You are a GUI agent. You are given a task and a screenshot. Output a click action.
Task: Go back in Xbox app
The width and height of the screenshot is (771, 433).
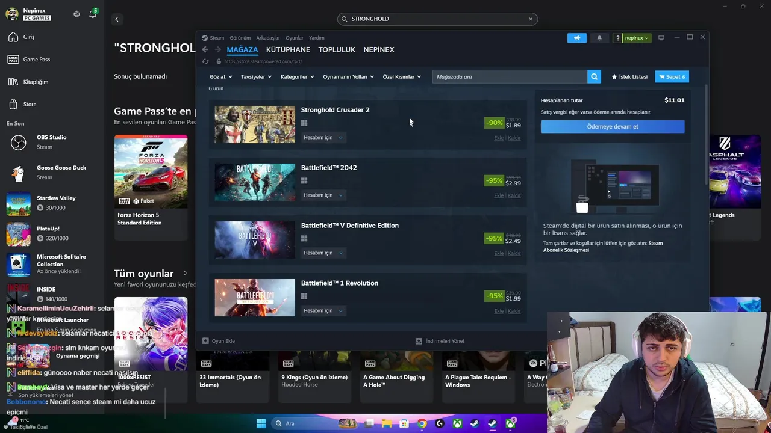coord(117,19)
